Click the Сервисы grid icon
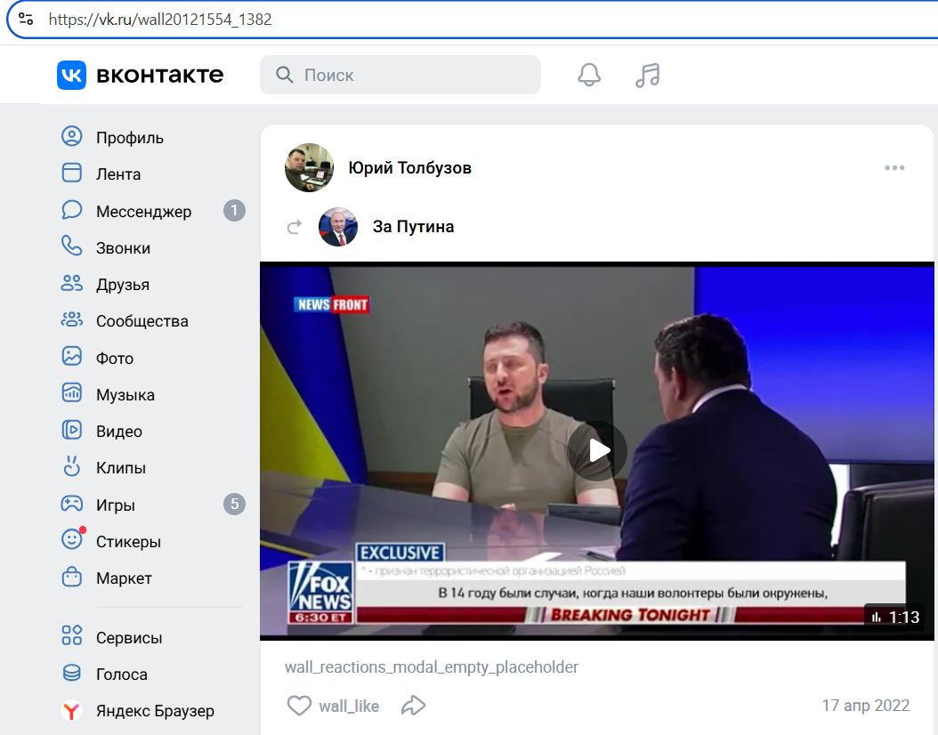 72,635
